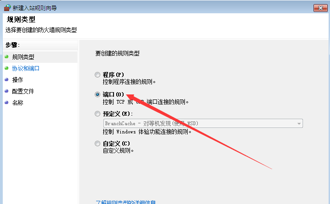Click the dropdown arrow of predefined list

pyautogui.click(x=299, y=123)
